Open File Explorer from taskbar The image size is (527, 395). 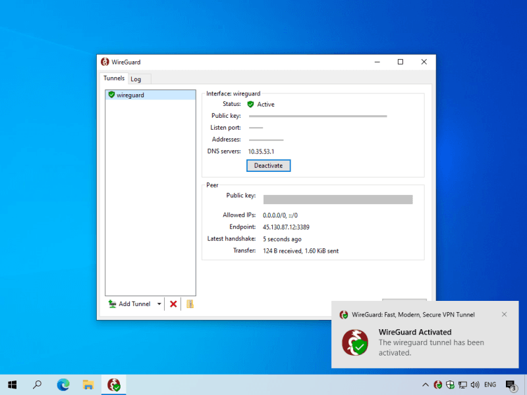[x=88, y=384]
